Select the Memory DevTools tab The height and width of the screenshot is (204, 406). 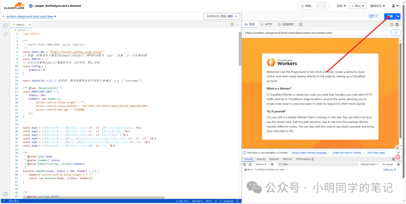pos(288,159)
